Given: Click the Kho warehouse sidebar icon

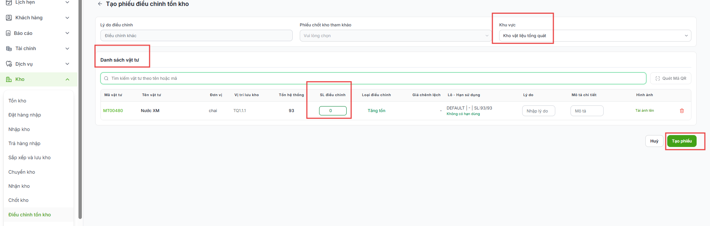Looking at the screenshot, I should (x=9, y=79).
